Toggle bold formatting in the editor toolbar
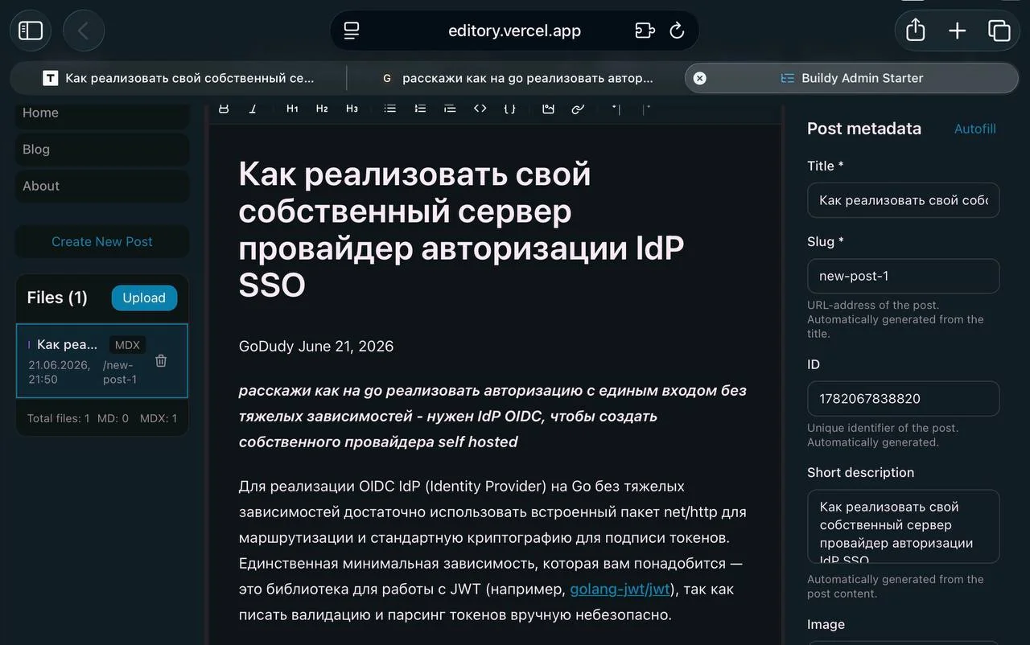The image size is (1030, 645). pyautogui.click(x=224, y=109)
